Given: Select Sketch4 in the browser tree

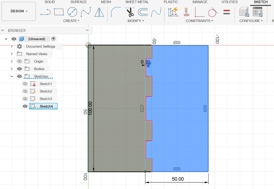Looking at the screenshot, I should tap(43, 106).
